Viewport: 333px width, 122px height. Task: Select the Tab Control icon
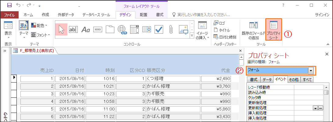[x=110, y=30]
